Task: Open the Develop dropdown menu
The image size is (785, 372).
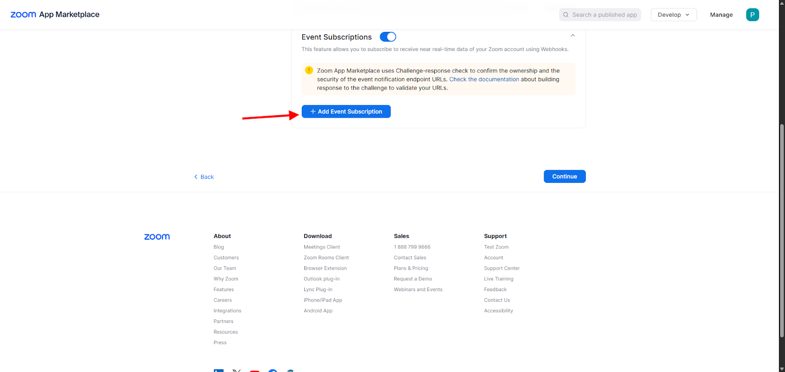Action: click(x=674, y=15)
